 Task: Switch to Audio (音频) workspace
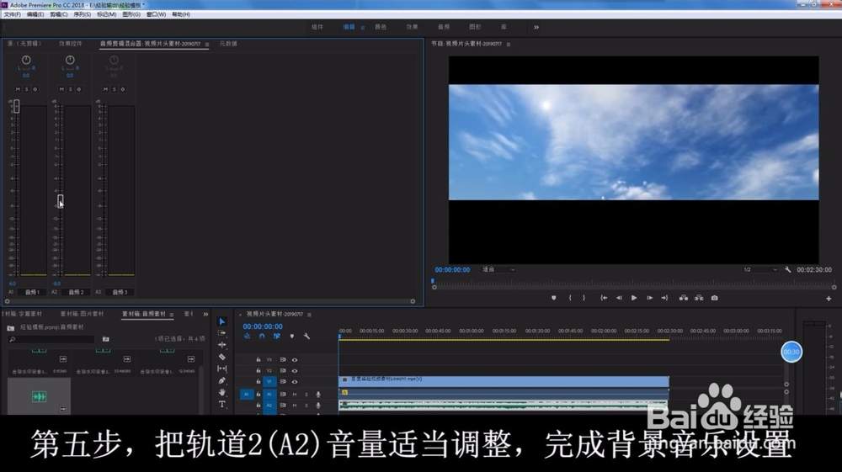[x=444, y=27]
